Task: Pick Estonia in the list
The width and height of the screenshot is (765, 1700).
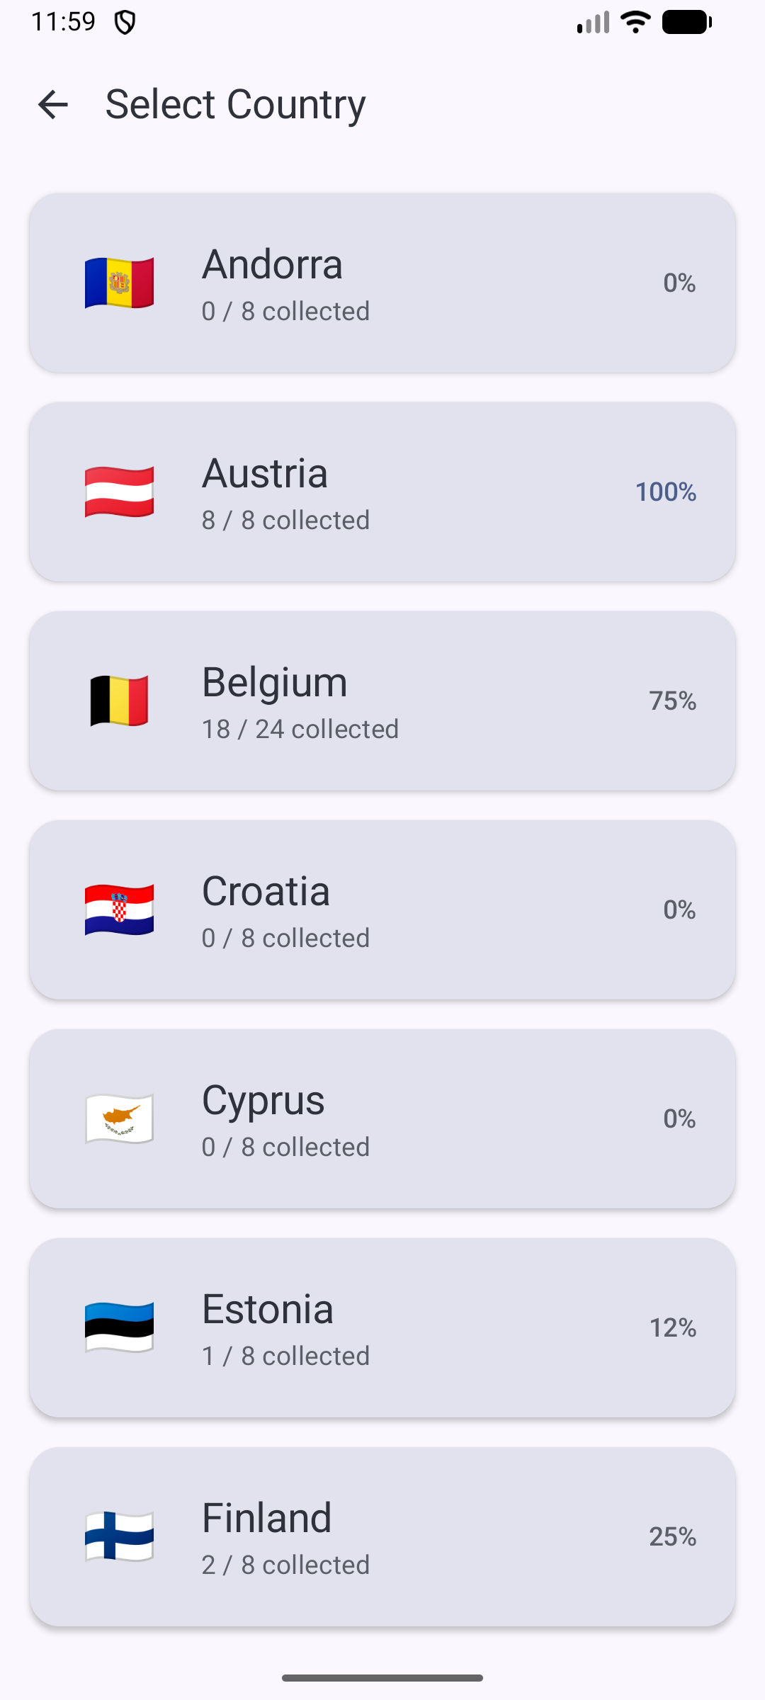Action: pyautogui.click(x=268, y=1309)
